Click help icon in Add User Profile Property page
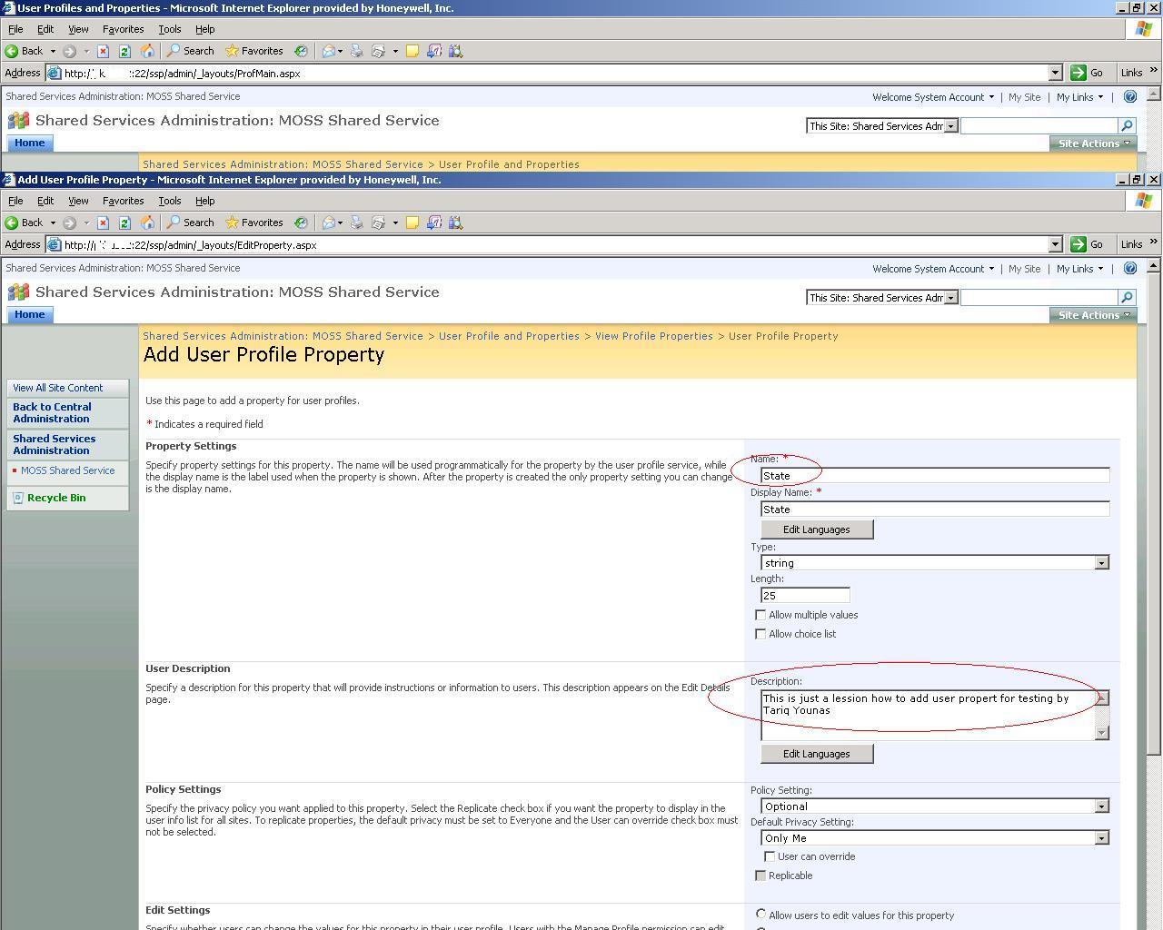The height and width of the screenshot is (930, 1163). tap(1129, 268)
